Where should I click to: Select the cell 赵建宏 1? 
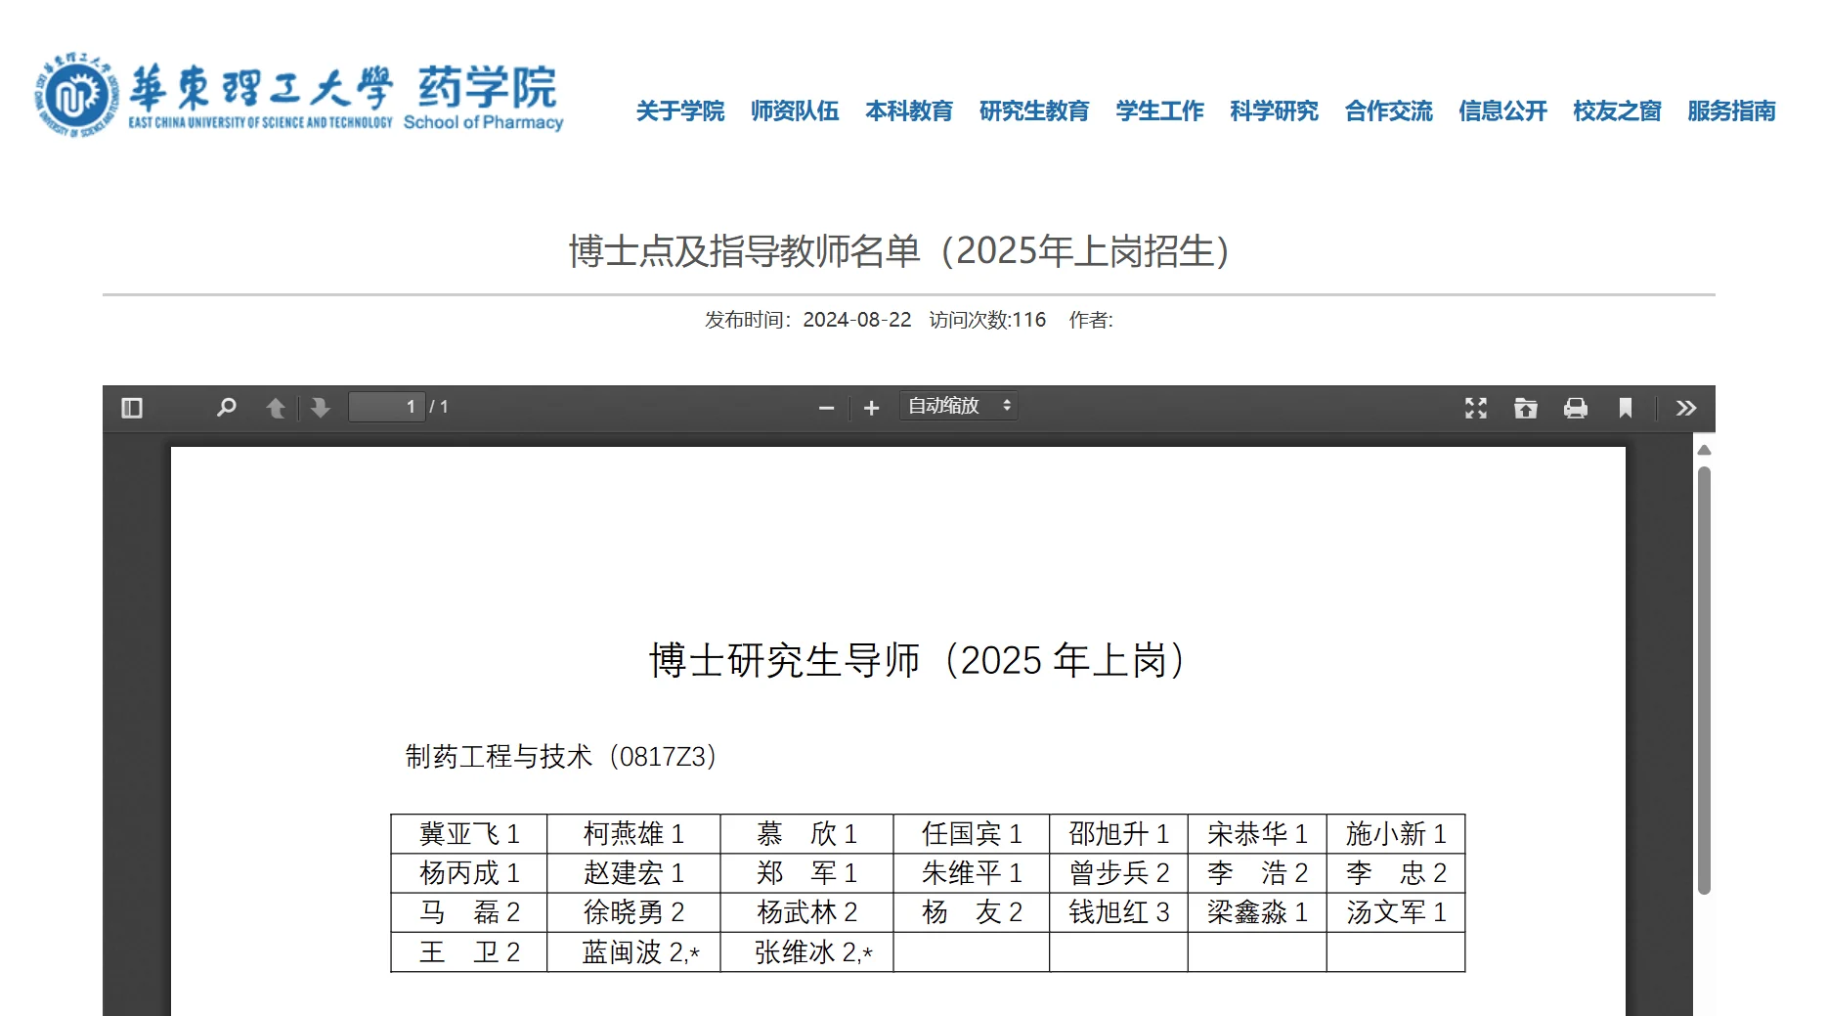(x=633, y=873)
